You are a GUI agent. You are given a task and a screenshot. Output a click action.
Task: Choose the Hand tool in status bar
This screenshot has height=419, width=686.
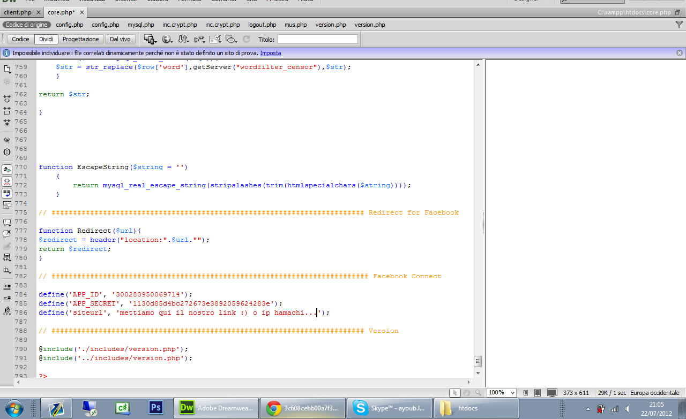(466, 392)
